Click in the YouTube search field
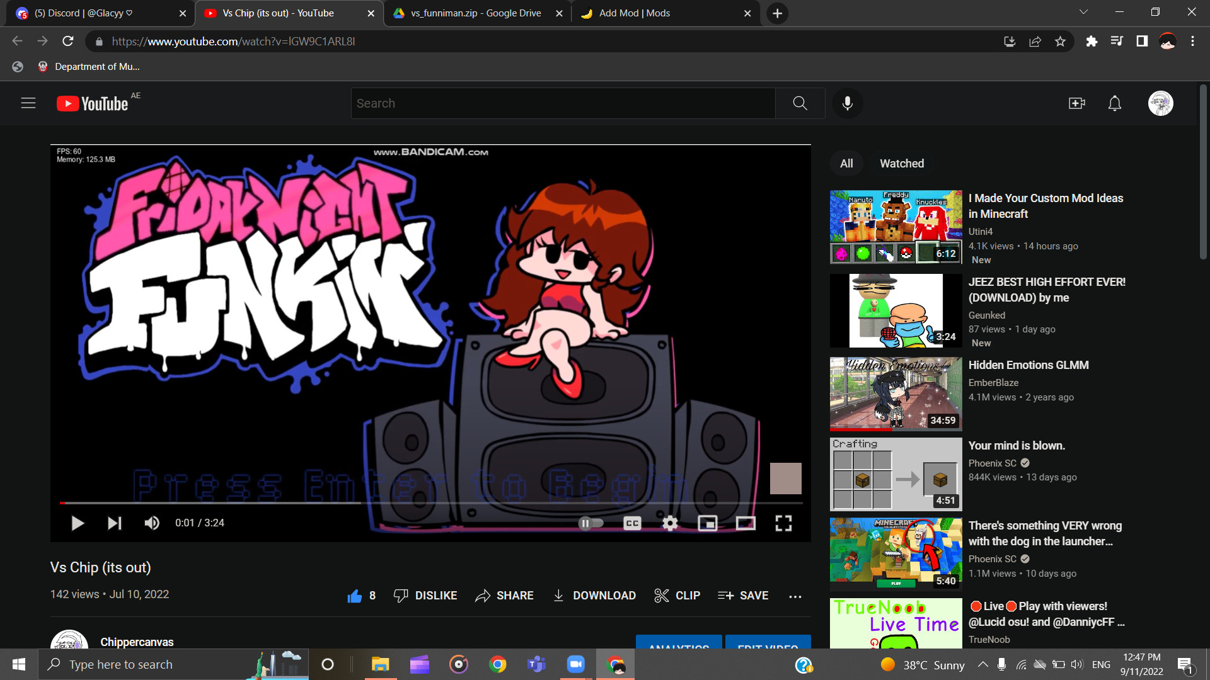The image size is (1210, 680). [x=563, y=103]
